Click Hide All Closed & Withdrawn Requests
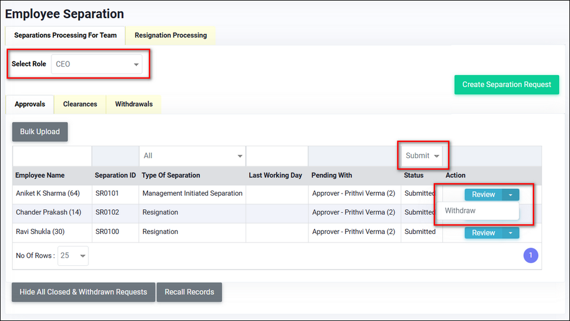 [x=83, y=292]
